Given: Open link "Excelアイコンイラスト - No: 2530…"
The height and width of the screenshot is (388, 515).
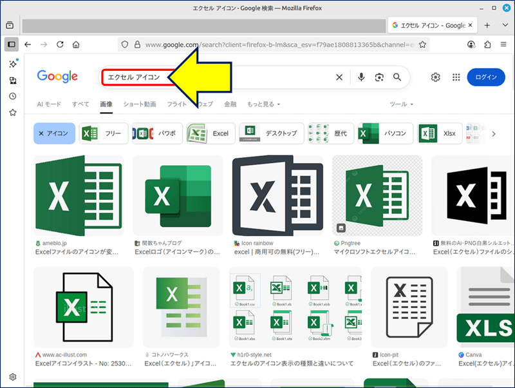Looking at the screenshot, I should click(x=84, y=364).
